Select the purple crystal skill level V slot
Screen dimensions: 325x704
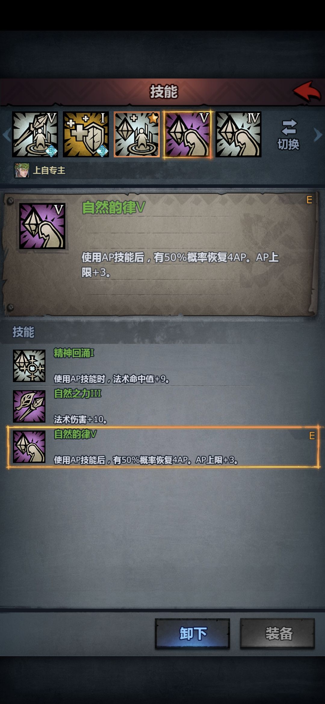coord(187,134)
